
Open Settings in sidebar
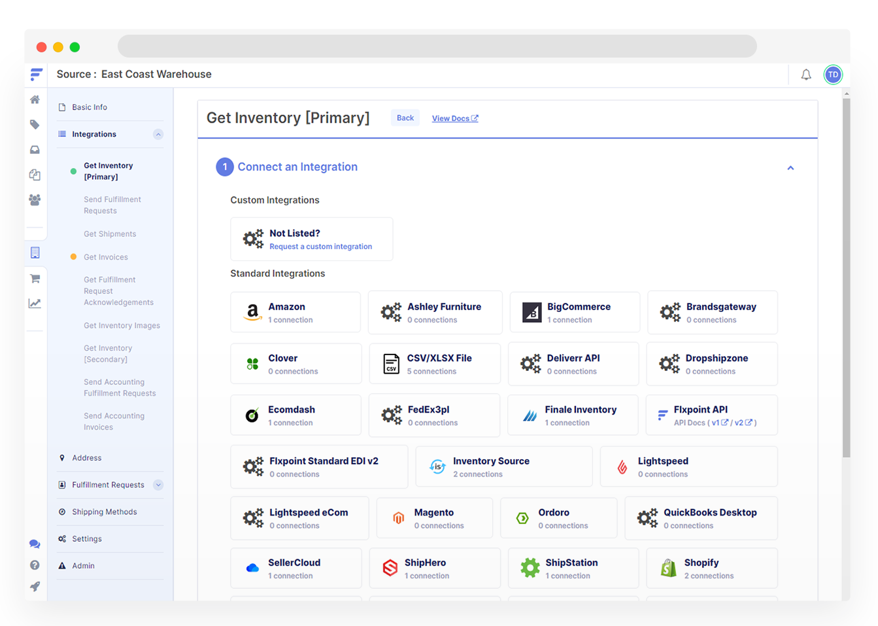pyautogui.click(x=87, y=539)
